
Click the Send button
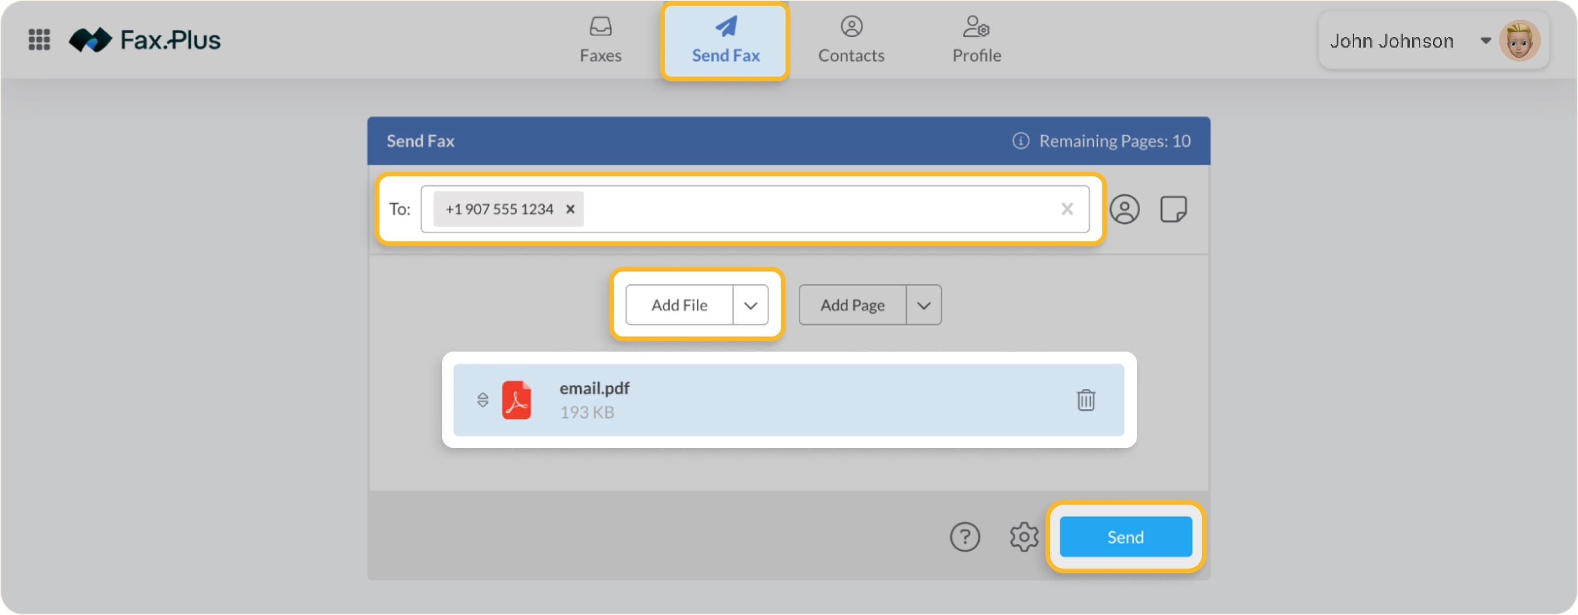coord(1125,537)
